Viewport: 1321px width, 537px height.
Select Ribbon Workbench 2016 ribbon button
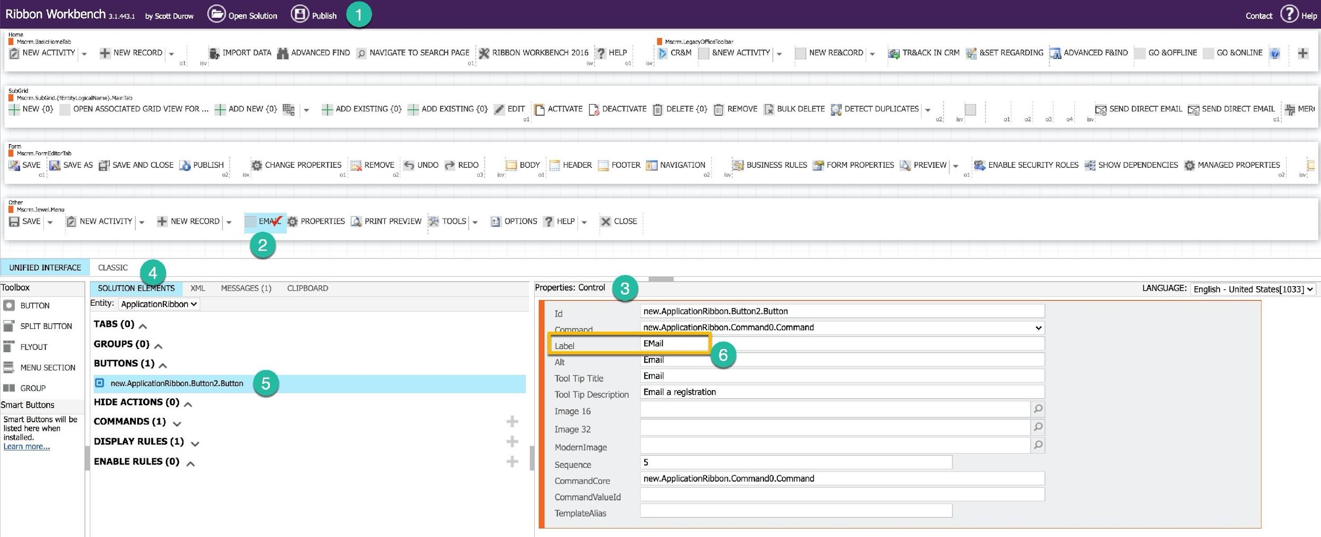534,53
